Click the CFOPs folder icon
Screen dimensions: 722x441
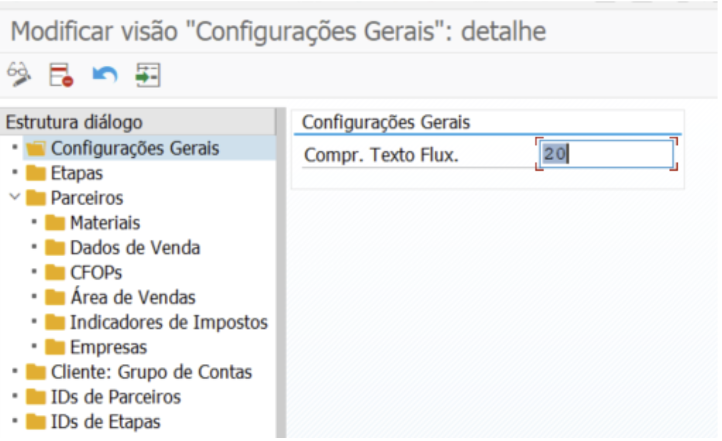(x=55, y=272)
